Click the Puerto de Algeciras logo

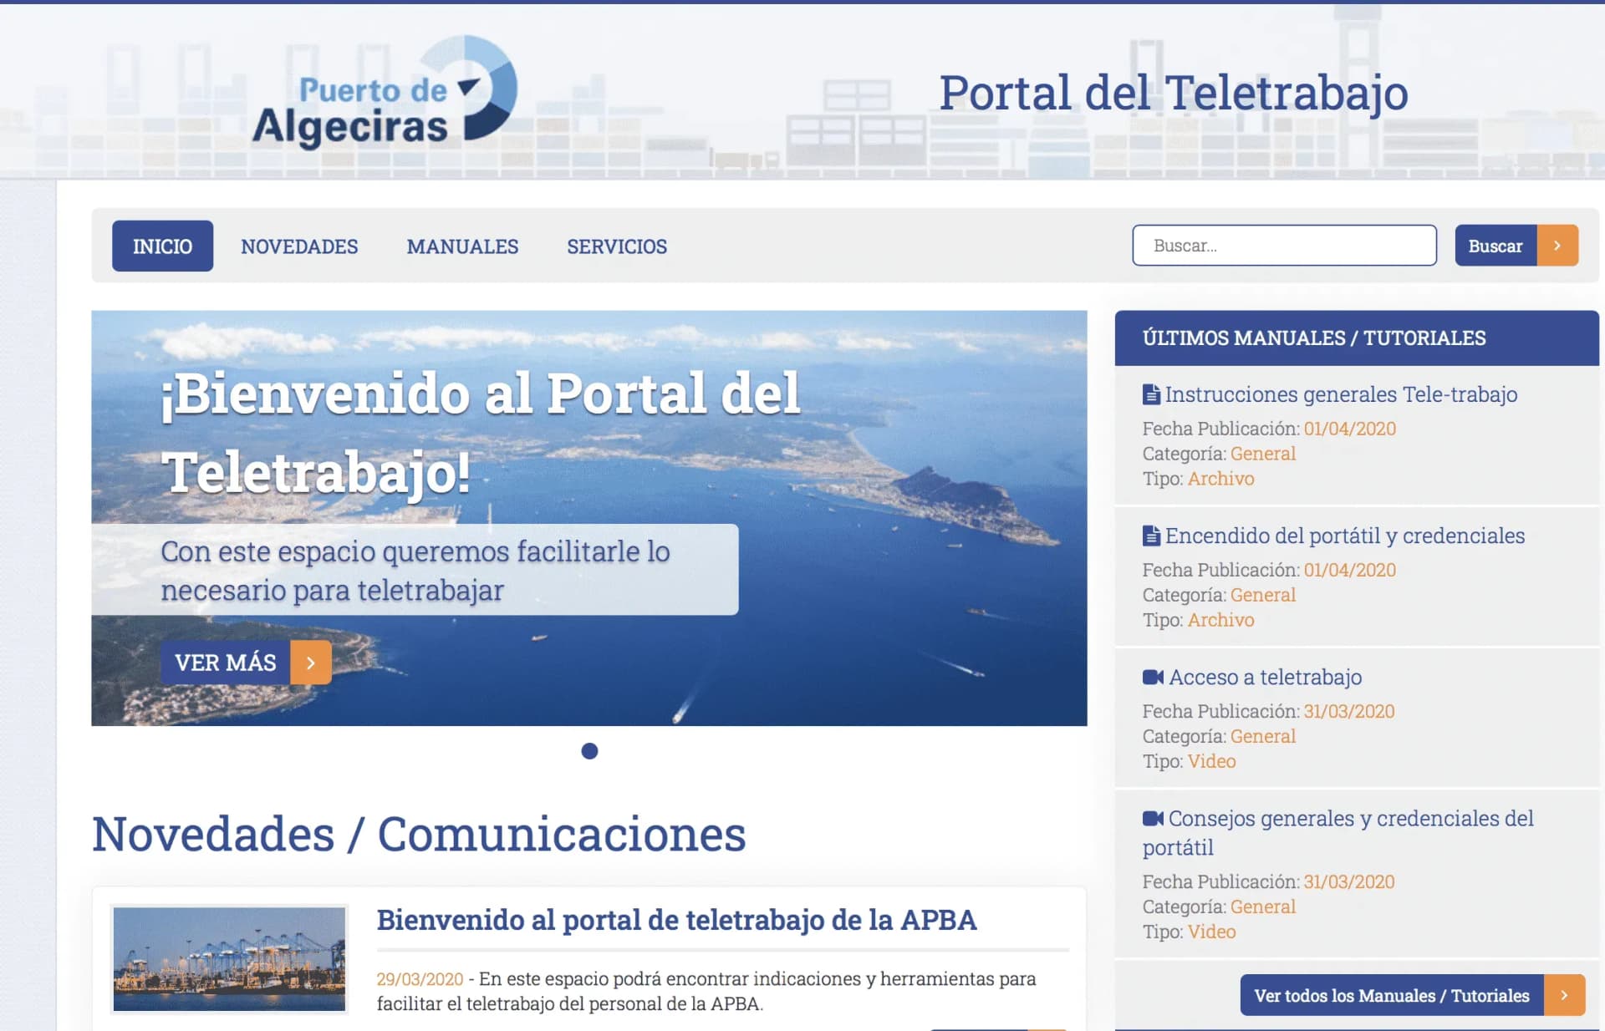pyautogui.click(x=385, y=92)
